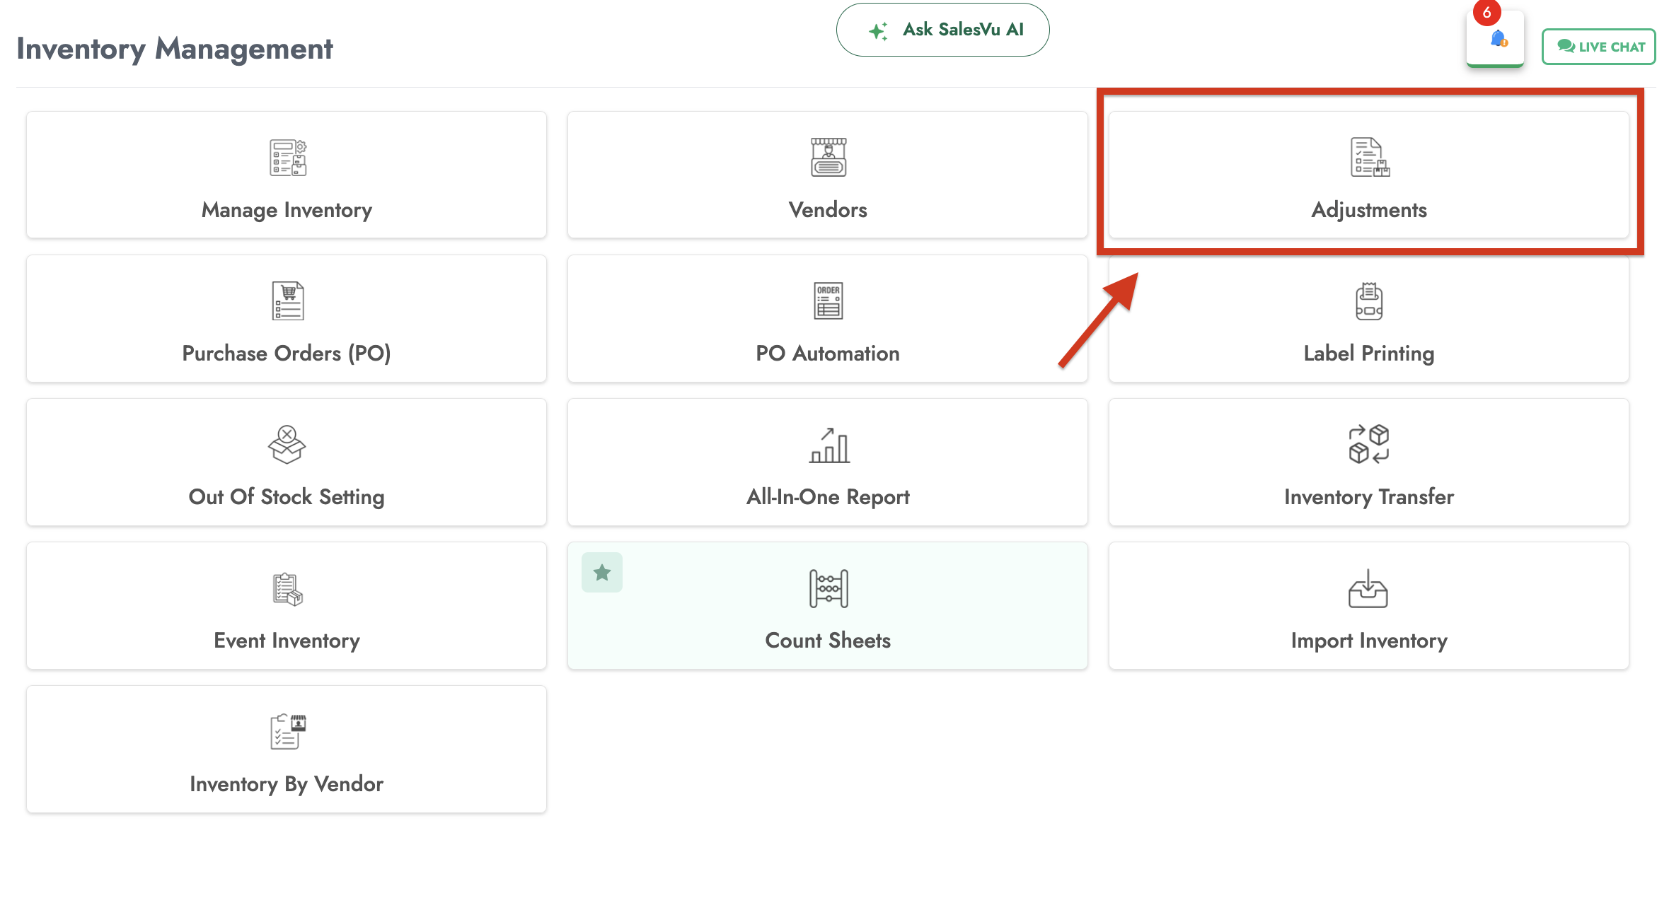The height and width of the screenshot is (922, 1657).
Task: Open the Label Printing printer icon
Action: tap(1369, 301)
